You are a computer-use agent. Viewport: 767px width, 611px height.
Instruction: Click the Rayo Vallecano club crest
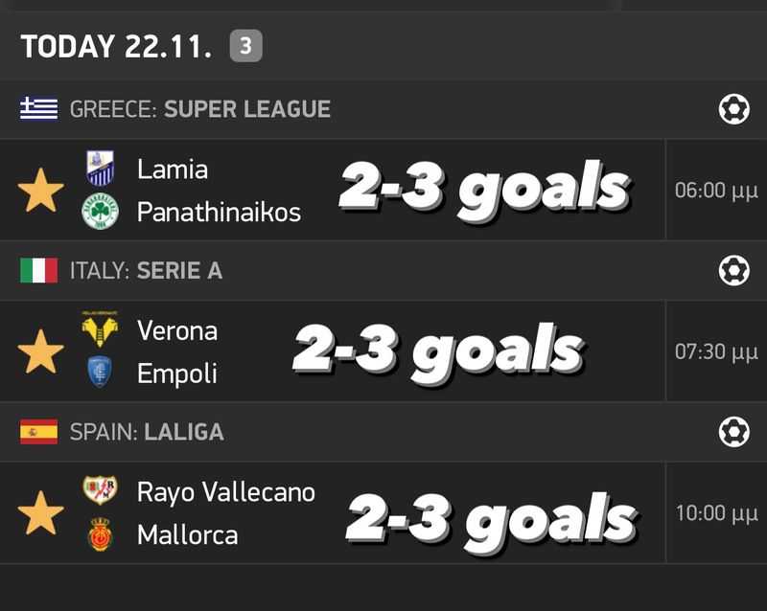pyautogui.click(x=100, y=491)
